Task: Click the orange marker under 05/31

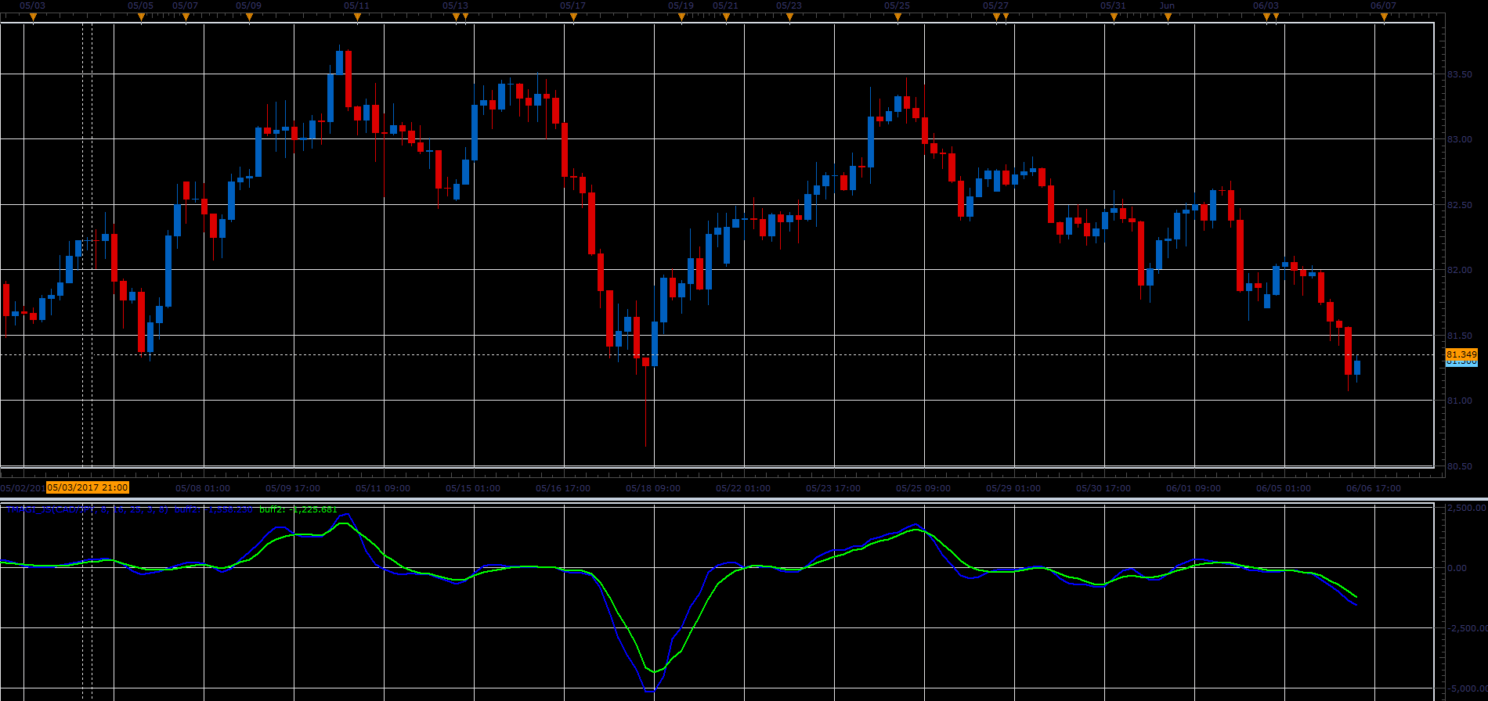Action: click(1114, 17)
